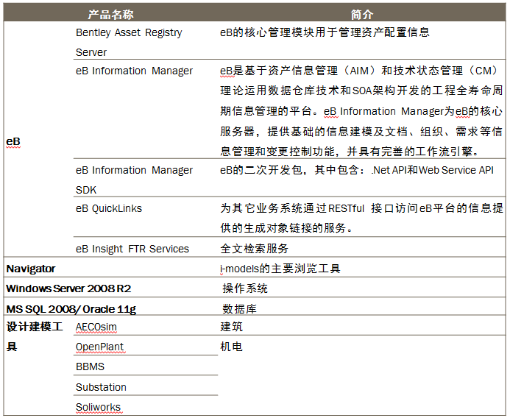Select the Bentley Asset Registry Server cell

pyautogui.click(x=129, y=42)
